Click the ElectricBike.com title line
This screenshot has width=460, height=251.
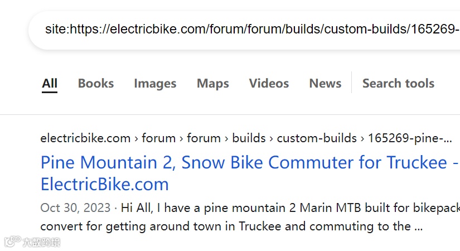tap(104, 184)
